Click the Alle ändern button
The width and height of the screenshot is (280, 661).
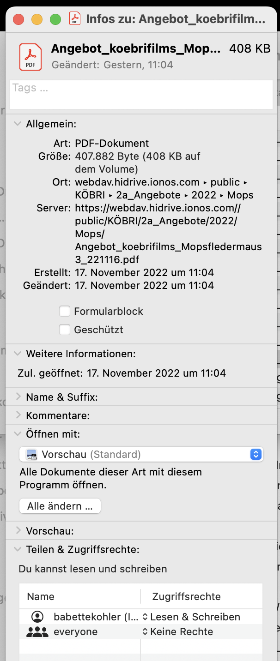click(x=60, y=506)
